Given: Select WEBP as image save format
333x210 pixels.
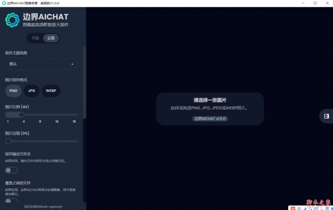Looking at the screenshot, I should (51, 91).
